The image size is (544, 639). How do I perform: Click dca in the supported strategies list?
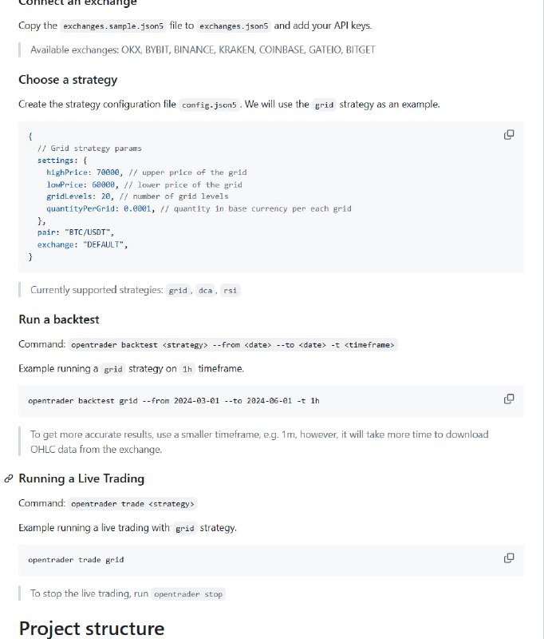pyautogui.click(x=205, y=291)
